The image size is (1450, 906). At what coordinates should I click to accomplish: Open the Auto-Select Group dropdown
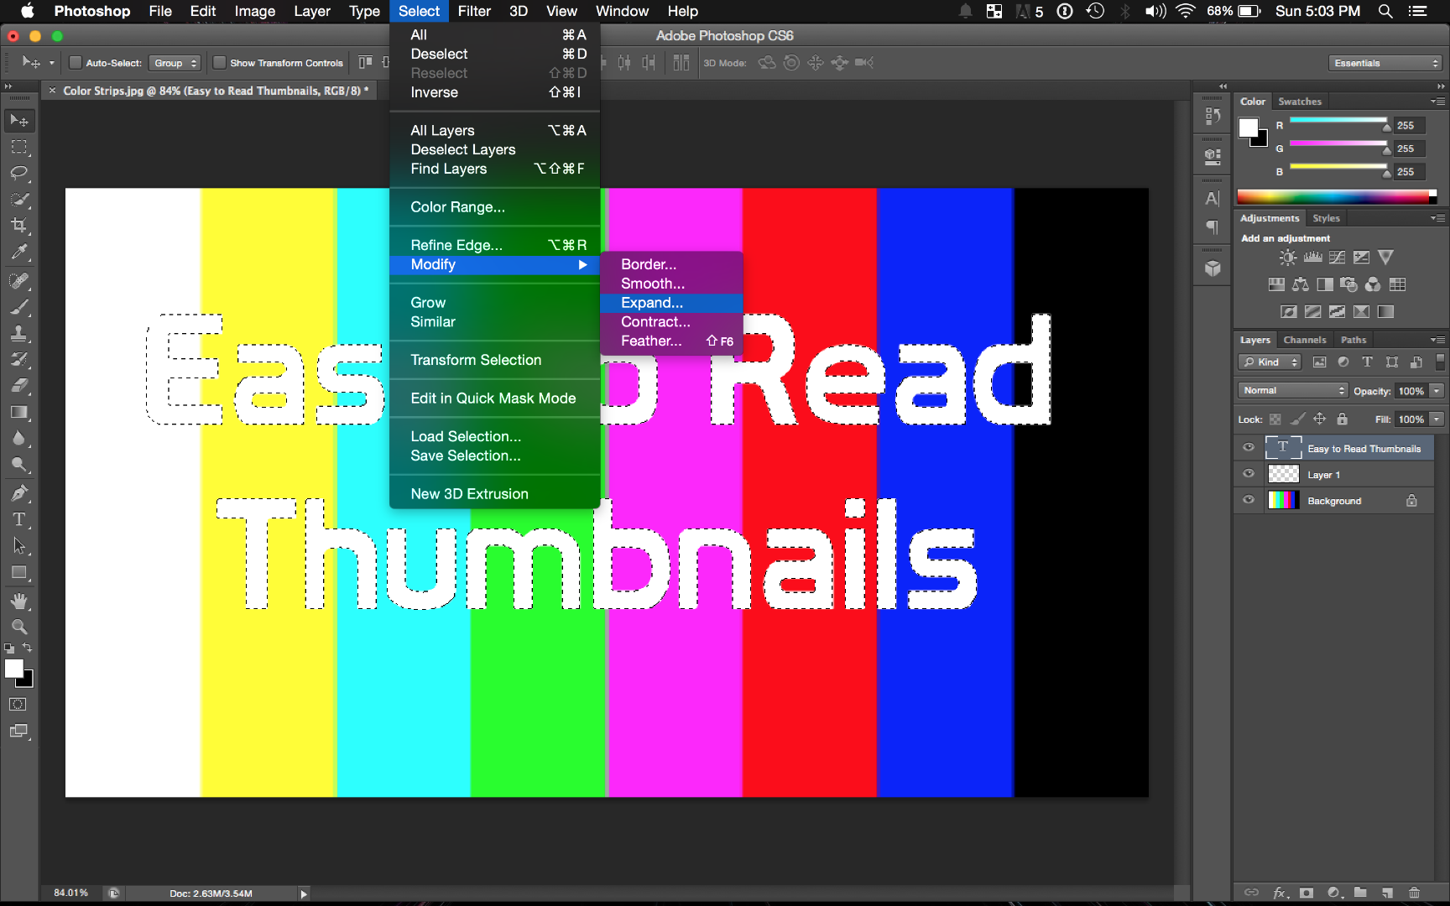pos(174,62)
